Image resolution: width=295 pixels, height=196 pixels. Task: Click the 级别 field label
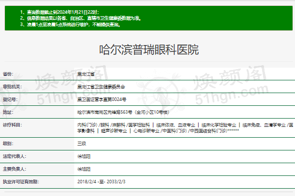tap(8, 144)
